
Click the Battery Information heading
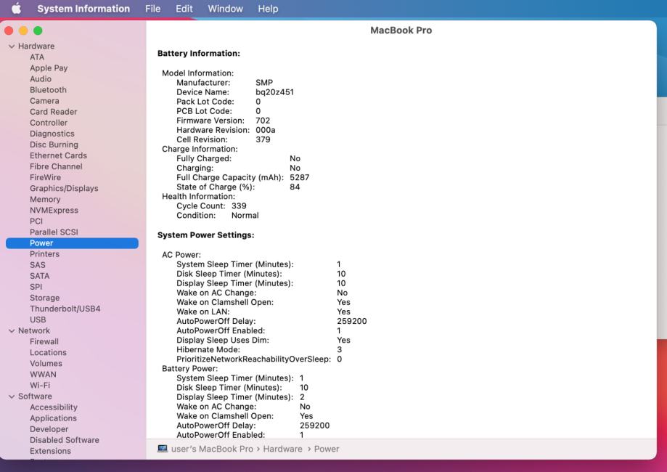[x=199, y=53]
